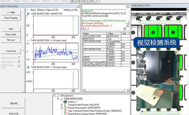Click the Camera_1 icon in inspection tree
189x115 pixels.
coord(65,102)
